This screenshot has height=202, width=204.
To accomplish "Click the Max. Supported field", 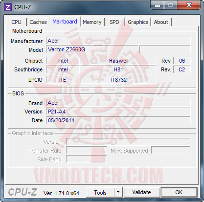I will coord(171,151).
